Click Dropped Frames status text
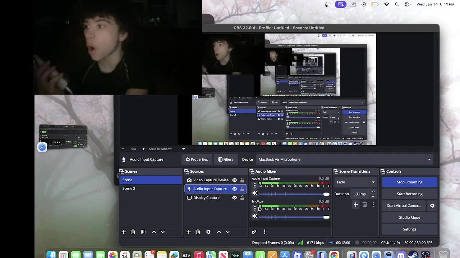The image size is (460, 258). pos(273,243)
